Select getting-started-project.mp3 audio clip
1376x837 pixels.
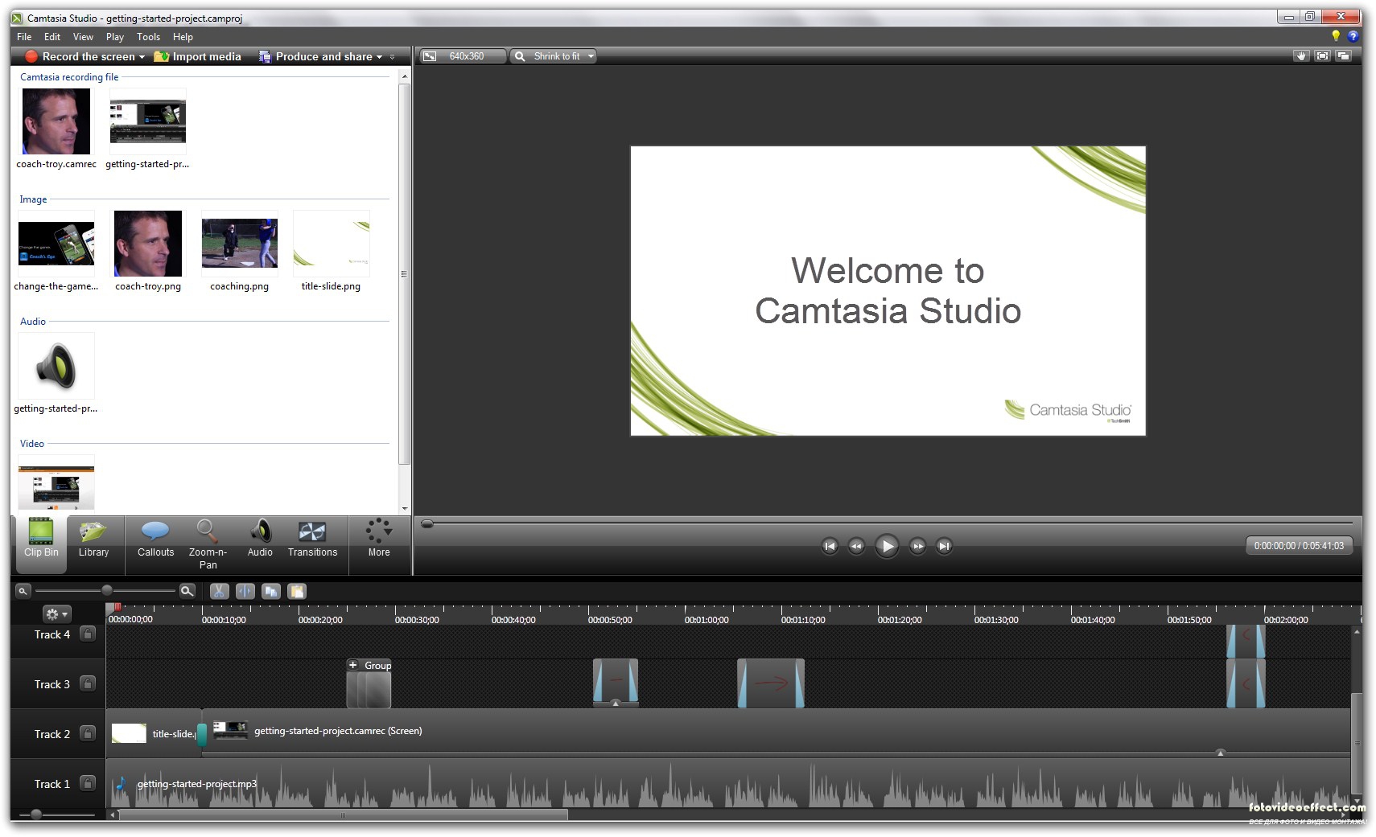[x=728, y=784]
